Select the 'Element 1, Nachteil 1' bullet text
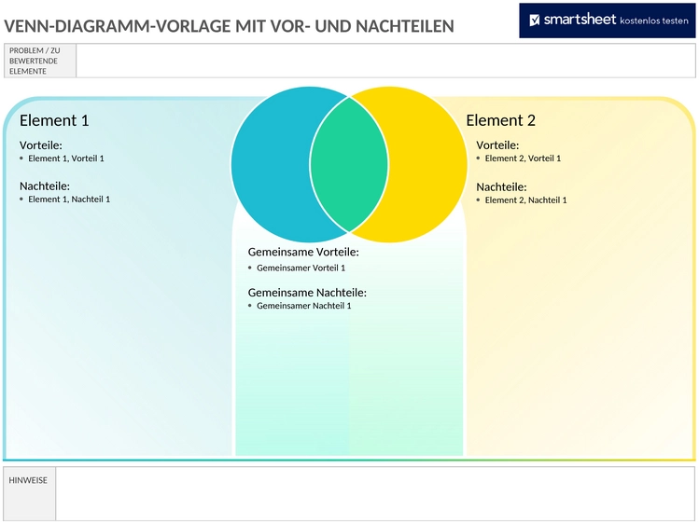This screenshot has height=523, width=699. (x=69, y=200)
